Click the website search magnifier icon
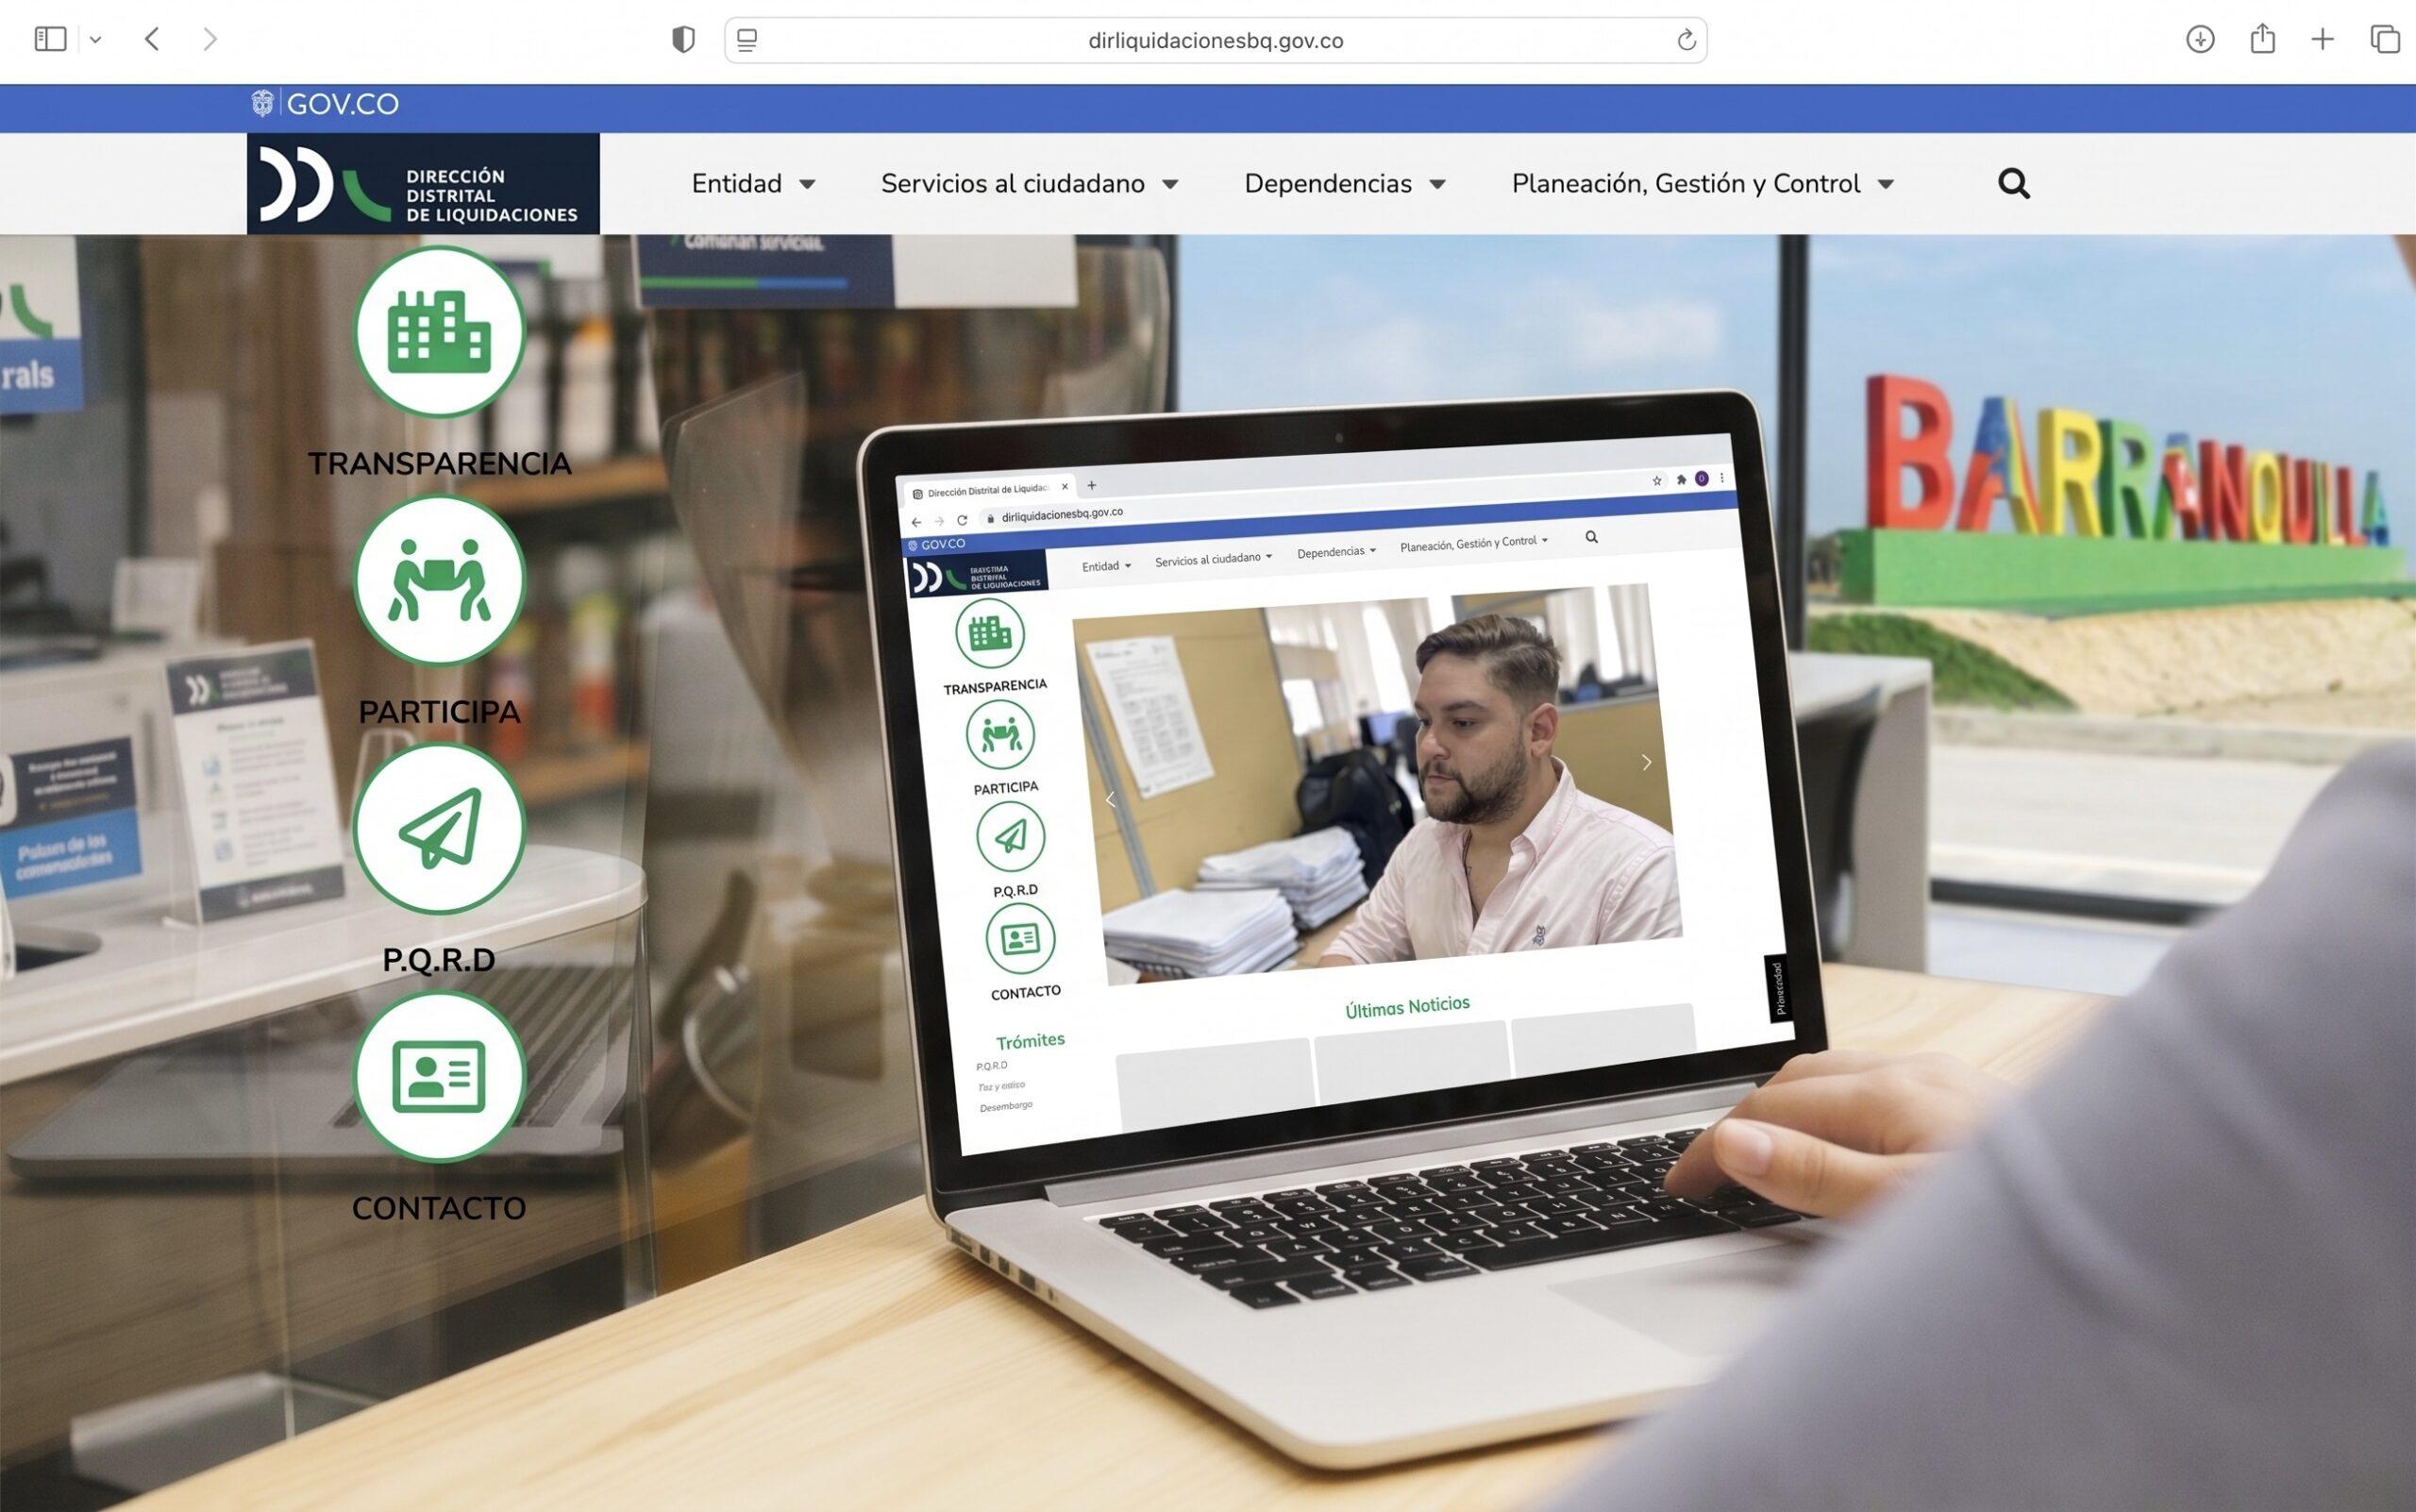Viewport: 2416px width, 1512px height. (2013, 184)
